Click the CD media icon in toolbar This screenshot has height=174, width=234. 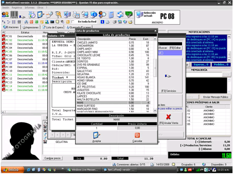[32, 15]
